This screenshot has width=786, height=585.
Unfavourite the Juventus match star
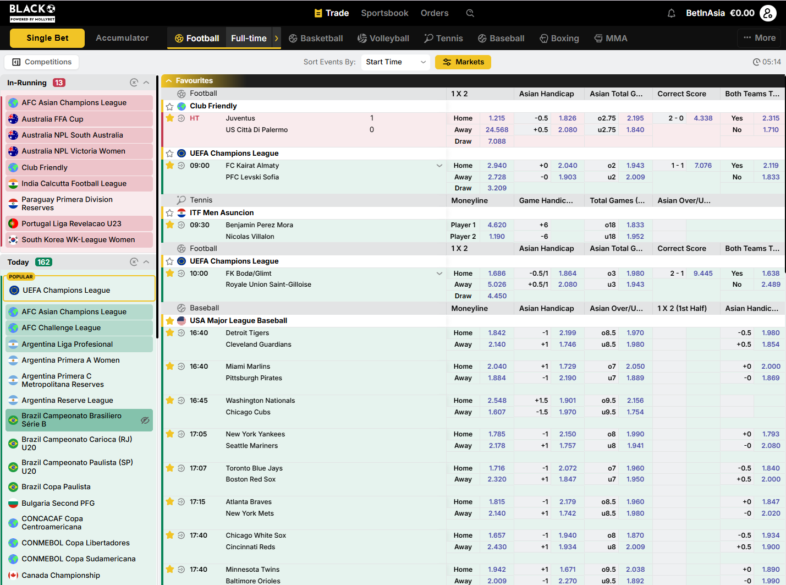tap(170, 118)
